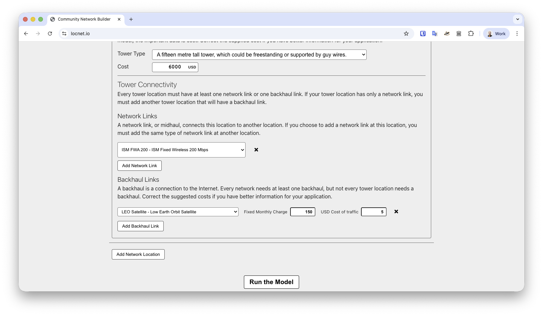Open the tab list chevron

coord(517,19)
